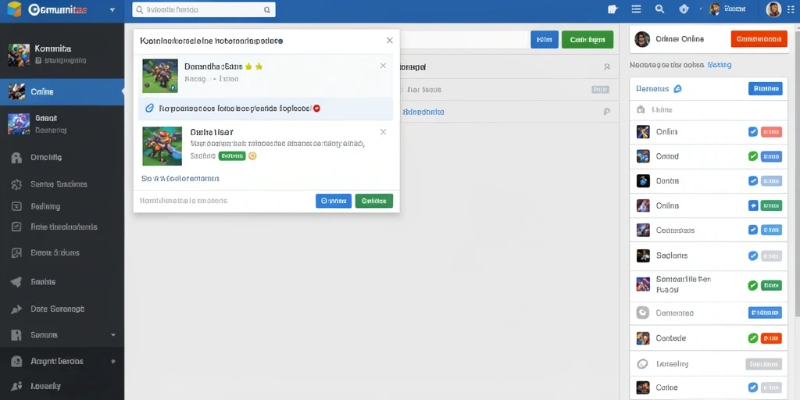Image resolution: width=800 pixels, height=400 pixels.
Task: Toggle the green checkmark in Contade row
Action: [752, 337]
